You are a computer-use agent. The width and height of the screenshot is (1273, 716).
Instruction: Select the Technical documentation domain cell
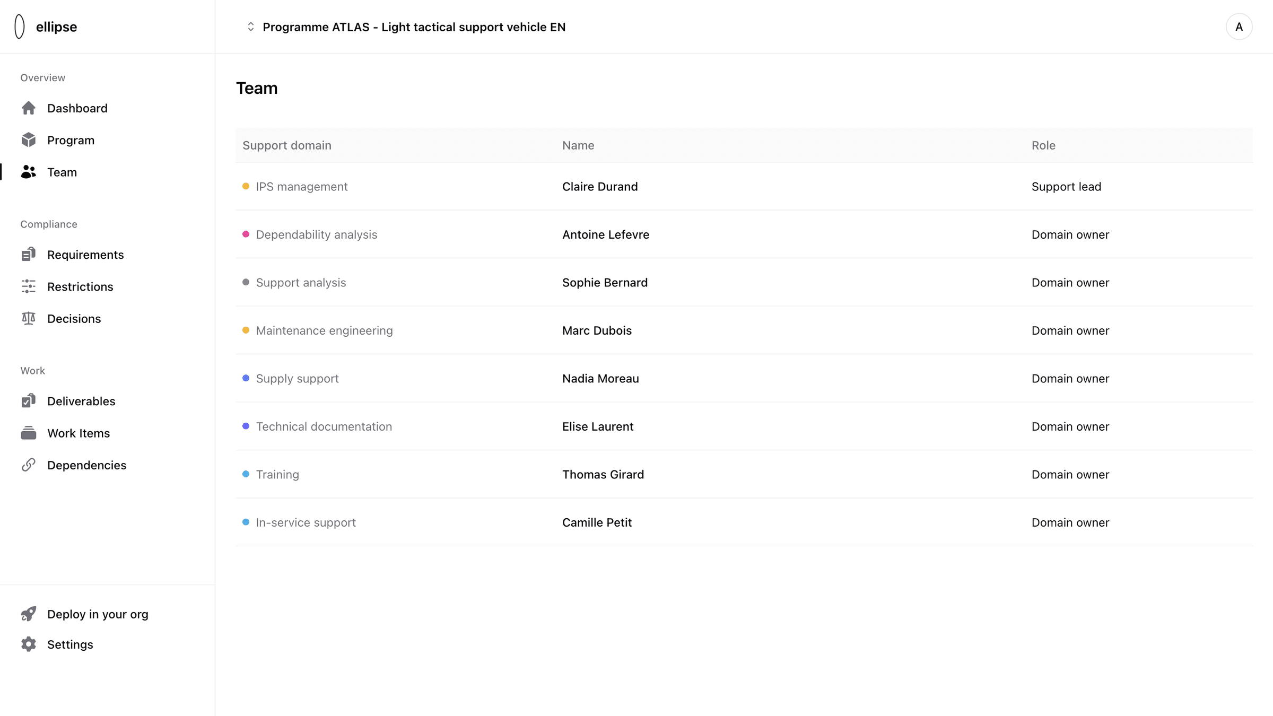point(324,426)
